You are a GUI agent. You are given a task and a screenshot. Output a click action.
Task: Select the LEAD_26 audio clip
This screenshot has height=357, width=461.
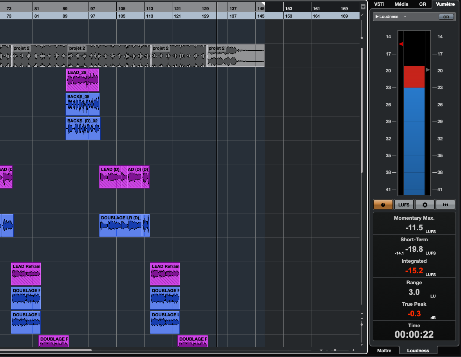click(83, 80)
